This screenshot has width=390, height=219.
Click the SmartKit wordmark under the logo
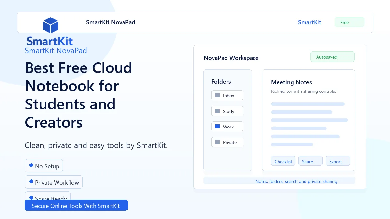[x=50, y=41]
